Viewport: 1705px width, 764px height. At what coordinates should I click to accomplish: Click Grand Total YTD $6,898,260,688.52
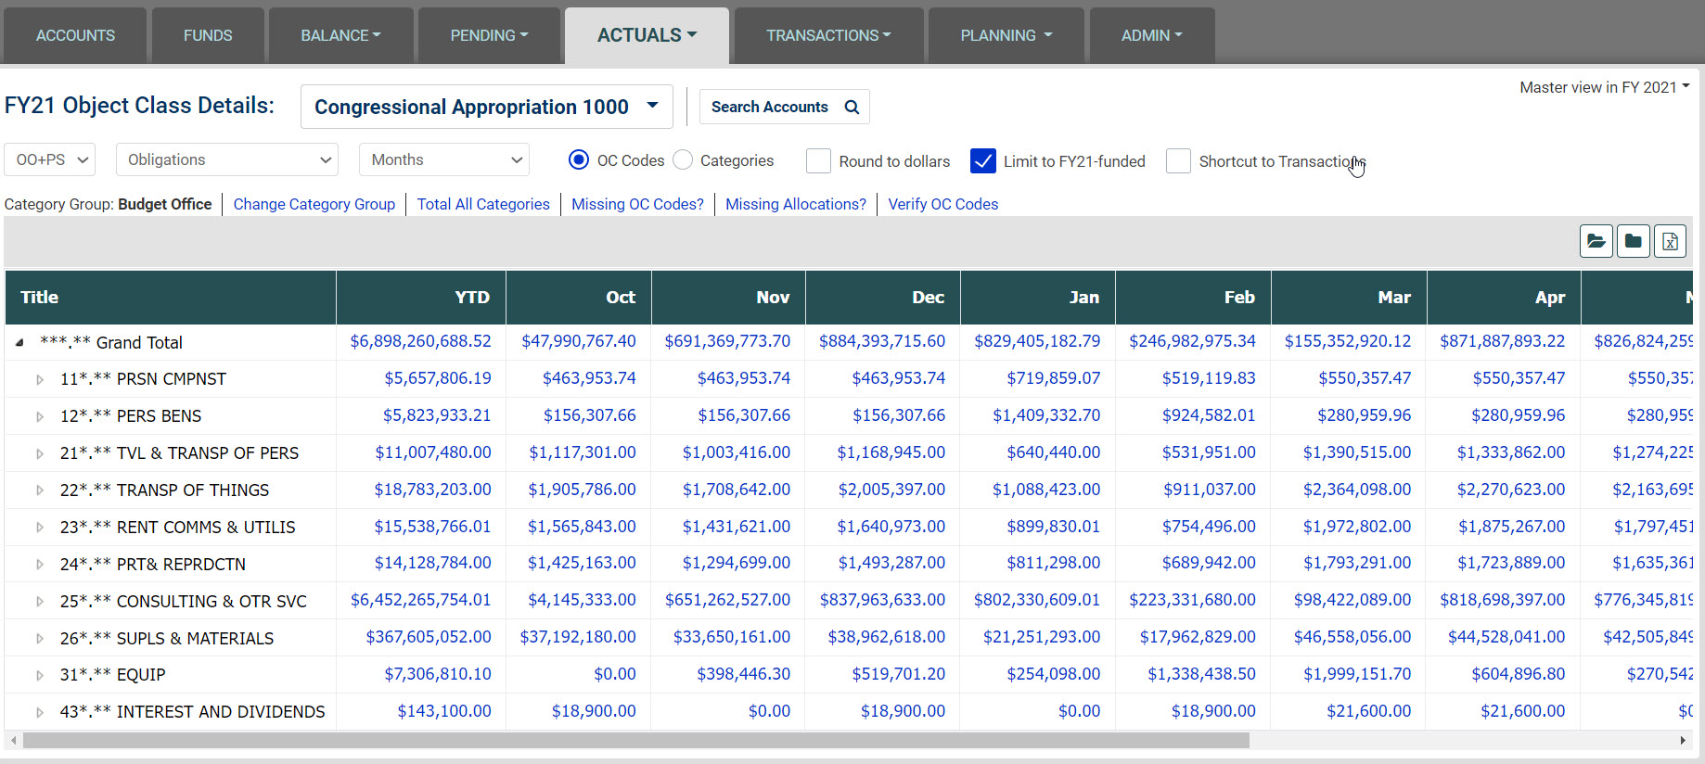[x=420, y=341]
